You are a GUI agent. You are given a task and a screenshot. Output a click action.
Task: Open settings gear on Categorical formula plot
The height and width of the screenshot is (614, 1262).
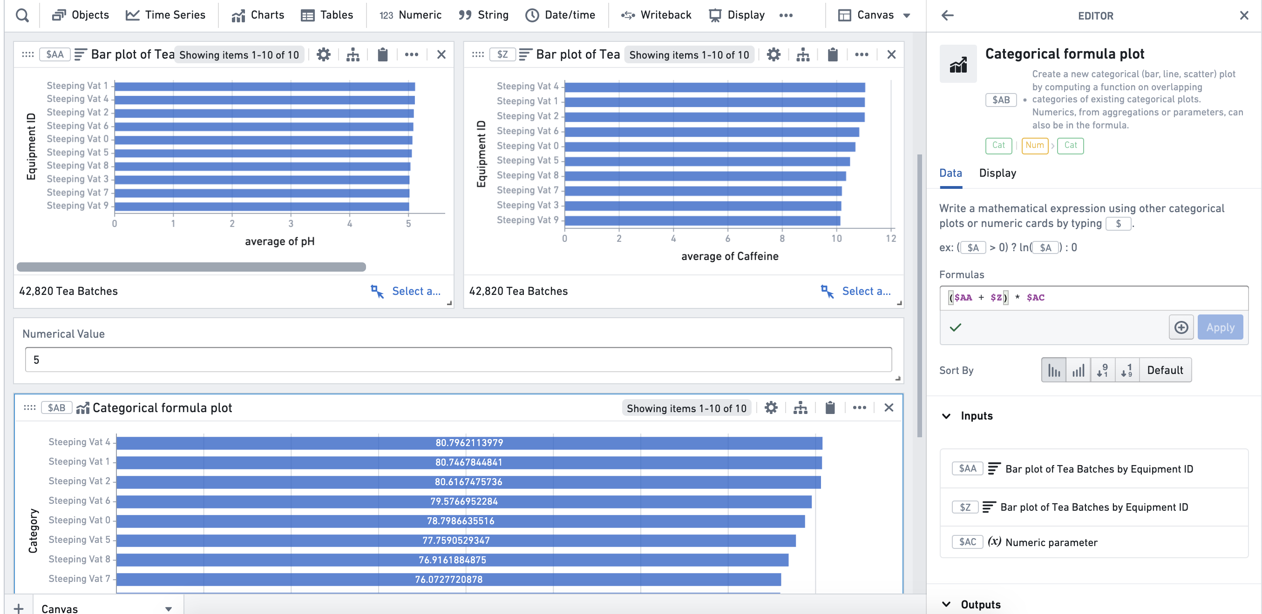click(771, 407)
